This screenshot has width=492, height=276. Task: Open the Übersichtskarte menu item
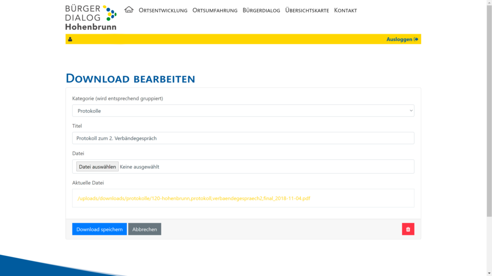(307, 11)
